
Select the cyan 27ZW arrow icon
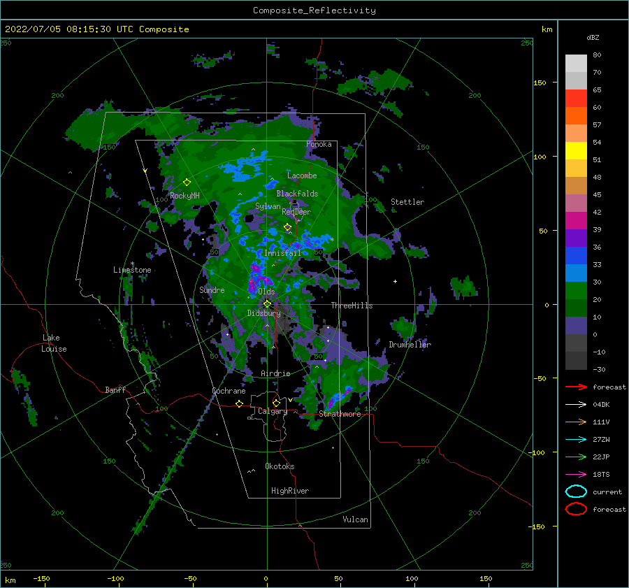tap(576, 440)
